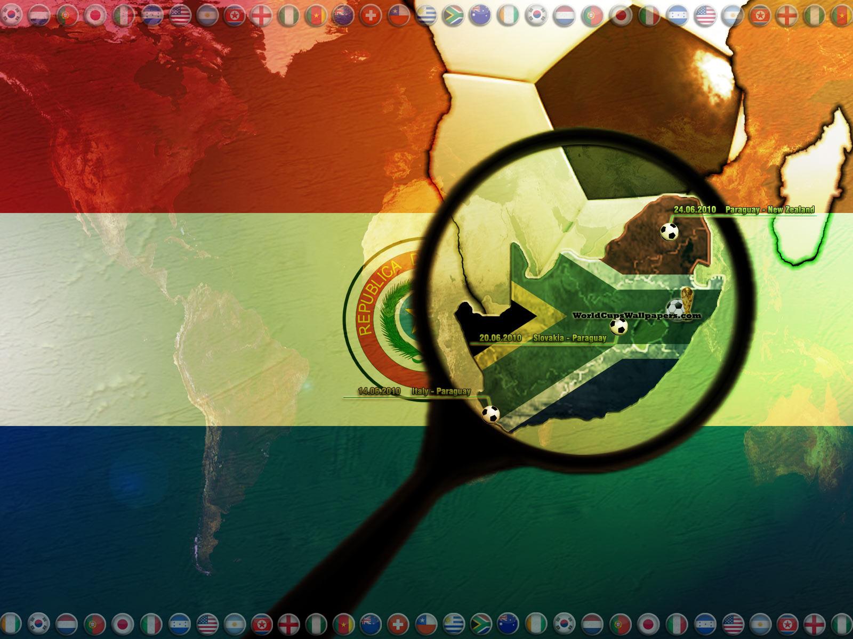
Task: Choose the Uruguay flag in the bottom row
Action: coord(453,622)
